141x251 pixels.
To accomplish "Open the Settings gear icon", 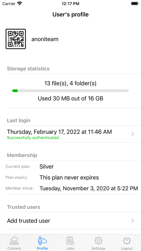I will [98, 241].
